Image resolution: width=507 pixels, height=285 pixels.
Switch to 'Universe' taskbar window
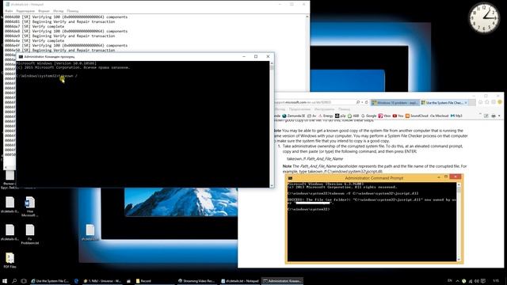pyautogui.click(x=102, y=281)
